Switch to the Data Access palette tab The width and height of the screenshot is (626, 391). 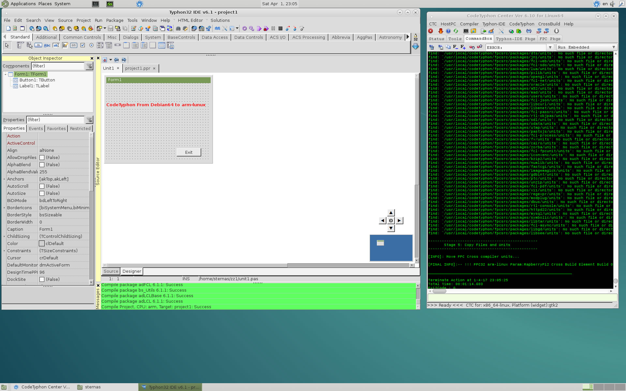[x=215, y=37]
